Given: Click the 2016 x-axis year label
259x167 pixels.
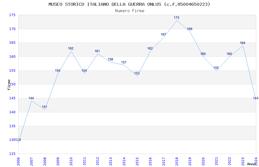Looking at the screenshot, I should pyautogui.click(x=150, y=162).
